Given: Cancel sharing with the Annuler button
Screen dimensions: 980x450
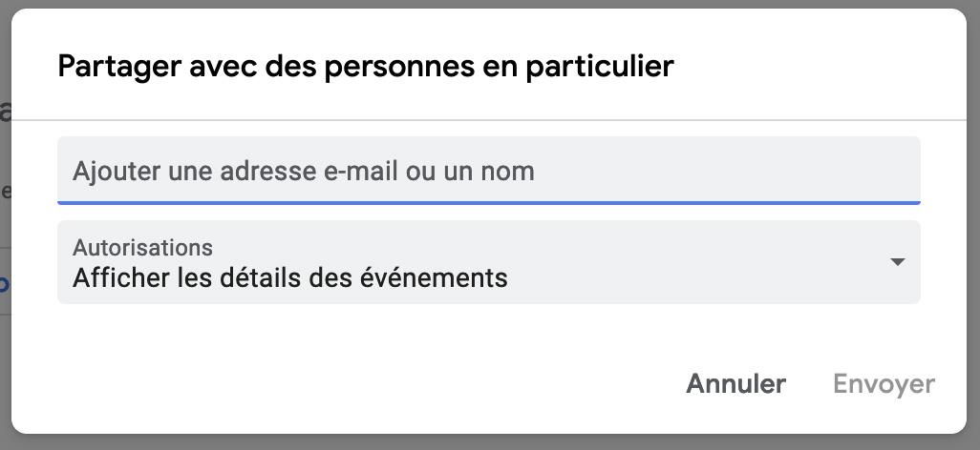Looking at the screenshot, I should [x=735, y=384].
